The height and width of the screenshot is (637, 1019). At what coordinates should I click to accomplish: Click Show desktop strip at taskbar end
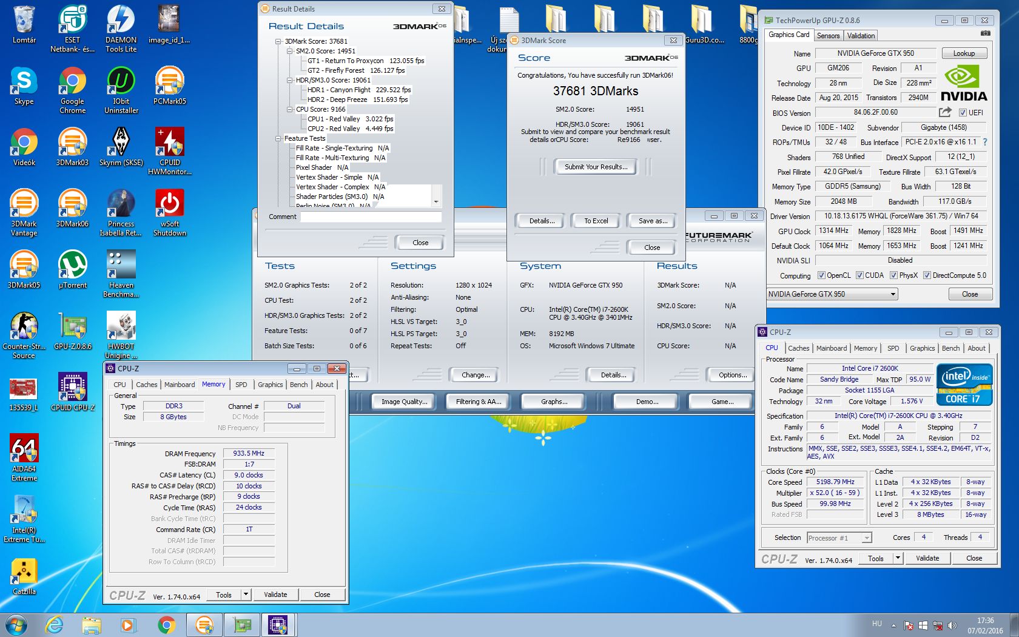[1015, 625]
